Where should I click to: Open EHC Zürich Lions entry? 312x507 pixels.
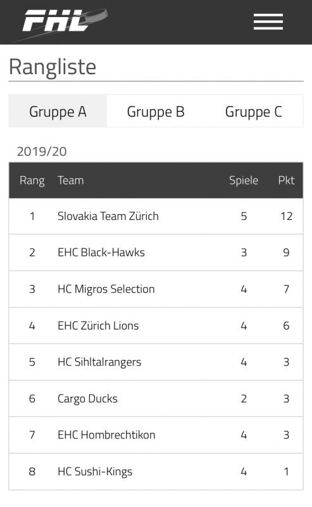[98, 325]
